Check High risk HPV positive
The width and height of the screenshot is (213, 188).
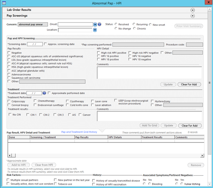point(98,53)
